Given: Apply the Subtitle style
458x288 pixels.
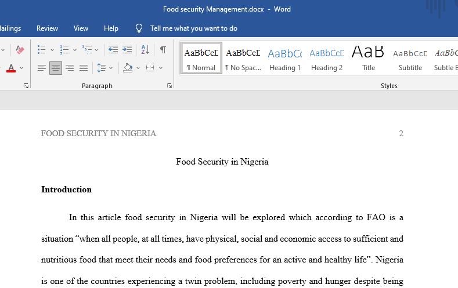Looking at the screenshot, I should pos(410,58).
